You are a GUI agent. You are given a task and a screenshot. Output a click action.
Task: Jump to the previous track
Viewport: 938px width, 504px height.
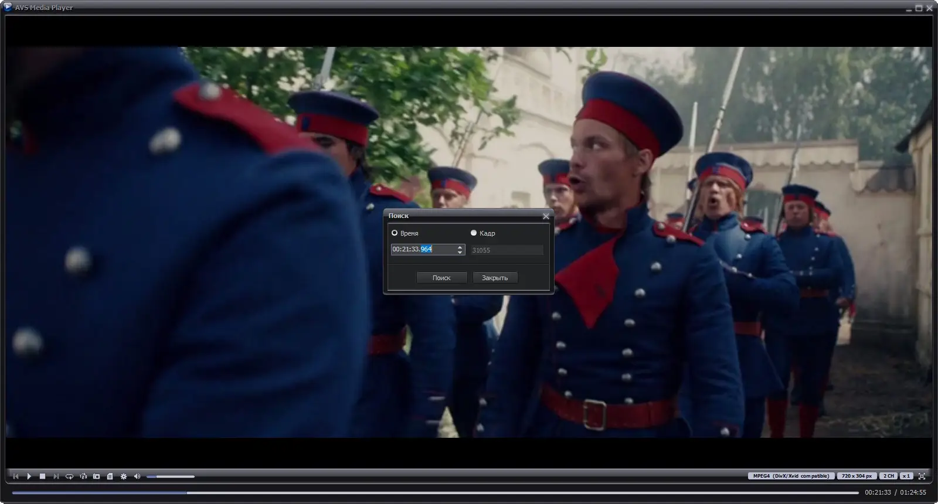click(x=16, y=476)
